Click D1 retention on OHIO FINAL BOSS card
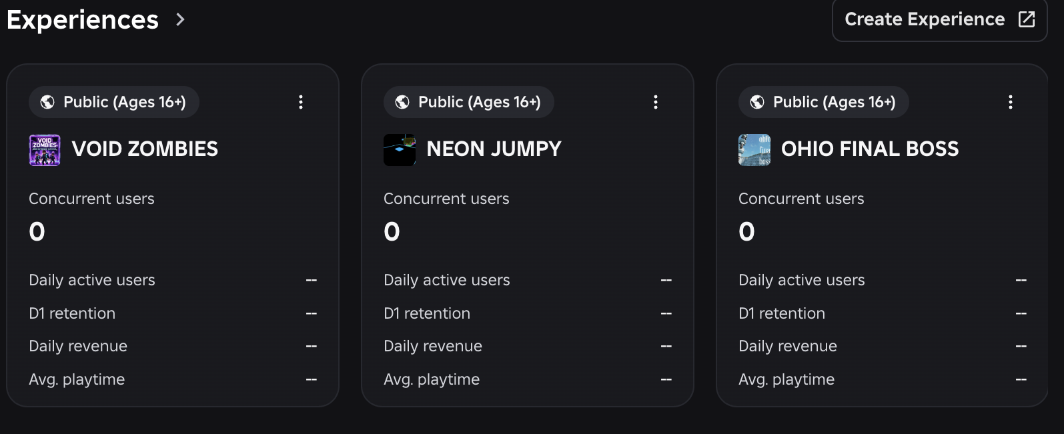Image resolution: width=1064 pixels, height=434 pixels. click(x=782, y=313)
